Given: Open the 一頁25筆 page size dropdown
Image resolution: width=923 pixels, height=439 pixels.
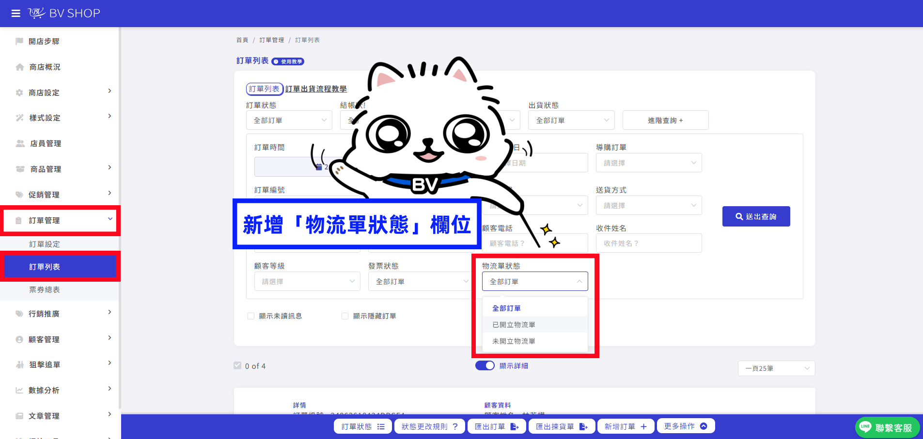Looking at the screenshot, I should [x=777, y=368].
